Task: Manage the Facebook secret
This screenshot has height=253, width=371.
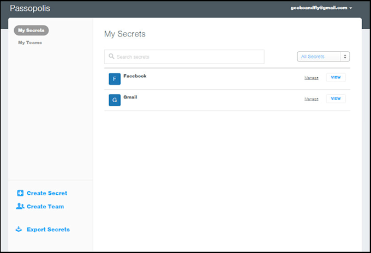Action: click(x=311, y=78)
